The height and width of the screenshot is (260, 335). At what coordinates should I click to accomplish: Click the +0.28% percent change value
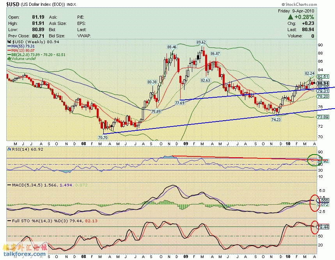coord(304,17)
